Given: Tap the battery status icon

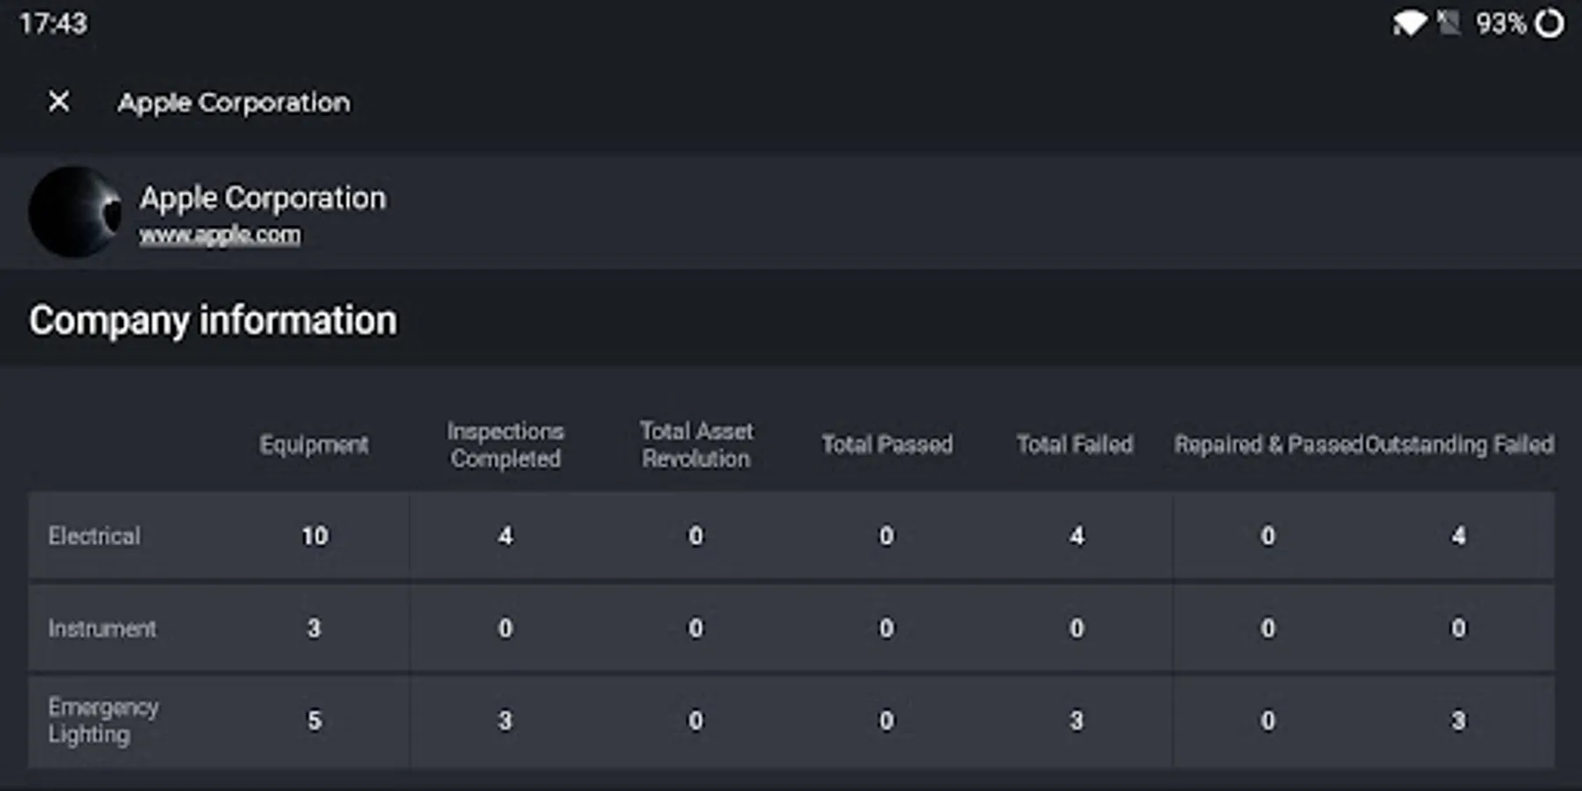Looking at the screenshot, I should pyautogui.click(x=1549, y=23).
